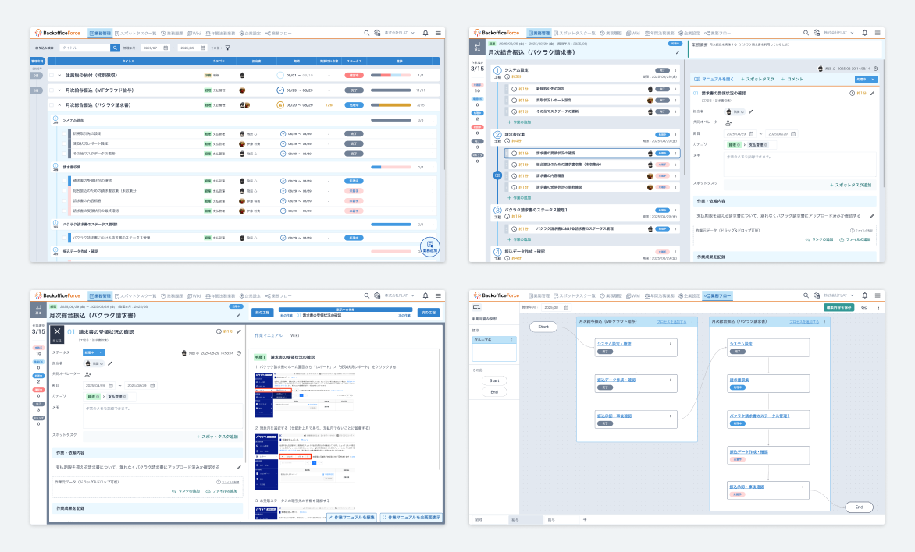The height and width of the screenshot is (552, 915).
Task: Click the メモ text area in the process detail screen
Action: (x=799, y=165)
